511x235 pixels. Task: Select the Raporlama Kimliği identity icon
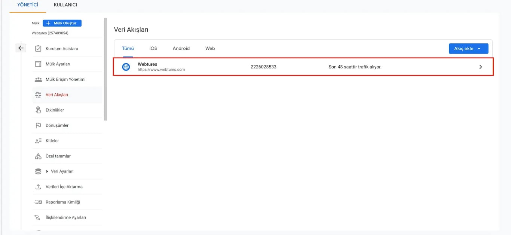coord(38,202)
